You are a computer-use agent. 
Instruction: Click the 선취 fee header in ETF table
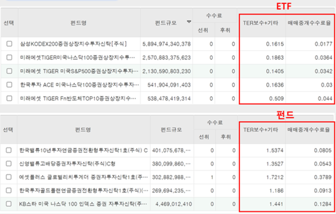click(203, 30)
